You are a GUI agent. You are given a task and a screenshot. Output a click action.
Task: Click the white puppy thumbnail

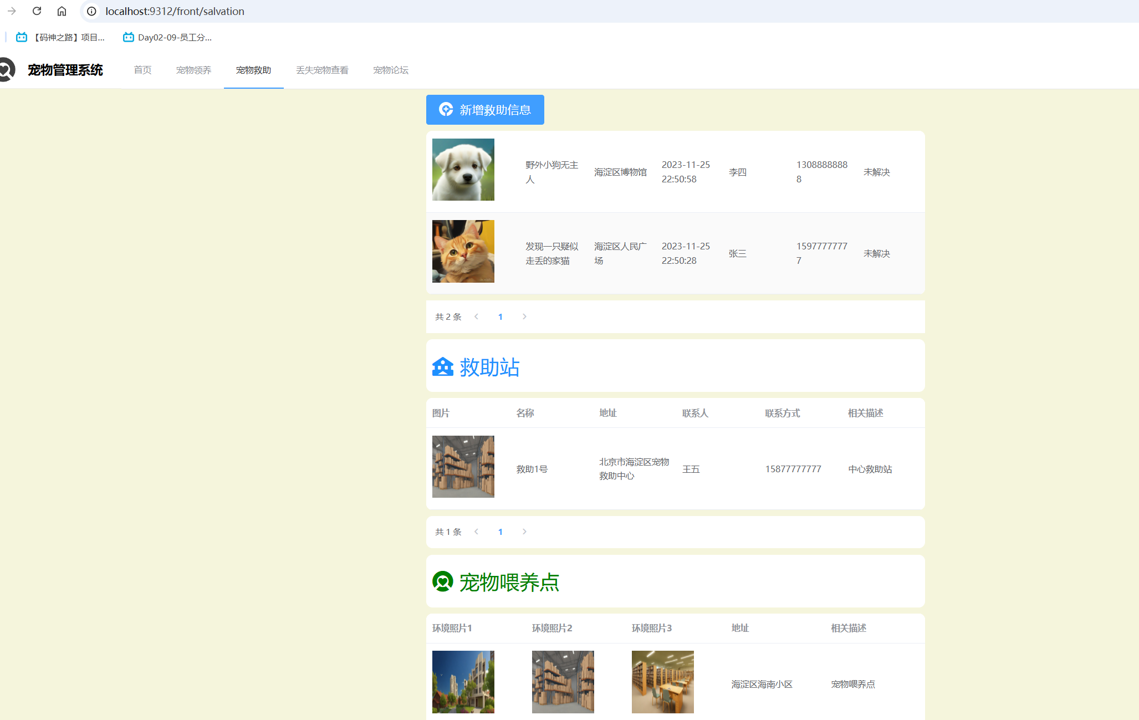(463, 170)
